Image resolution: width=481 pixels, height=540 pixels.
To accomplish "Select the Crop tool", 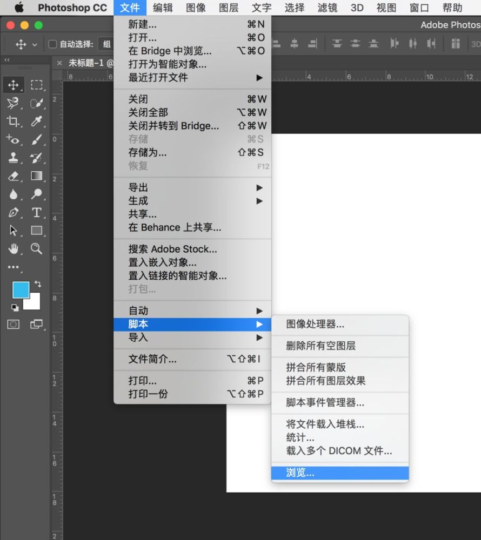I will pyautogui.click(x=13, y=122).
